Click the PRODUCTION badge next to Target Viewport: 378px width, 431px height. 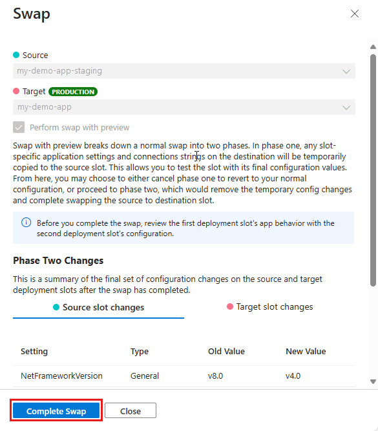[x=73, y=92]
